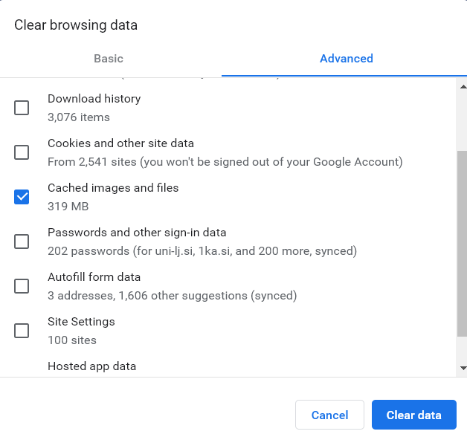Click the 'Hosted app data' label
The width and height of the screenshot is (467, 434).
pyautogui.click(x=91, y=366)
